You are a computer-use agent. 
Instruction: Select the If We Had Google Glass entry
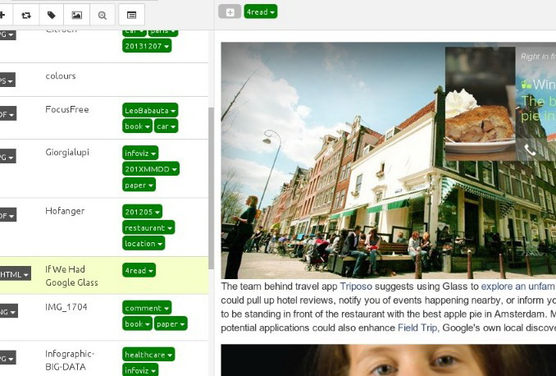coord(71,276)
